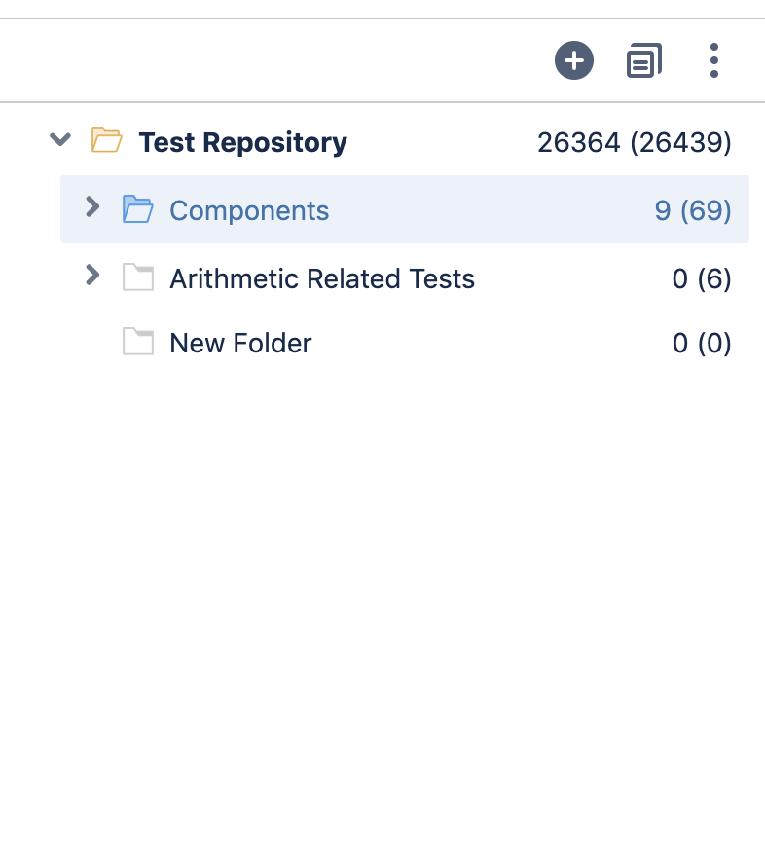Click the 0 (6) count label
Image resolution: width=765 pixels, height=849 pixels.
click(x=702, y=278)
